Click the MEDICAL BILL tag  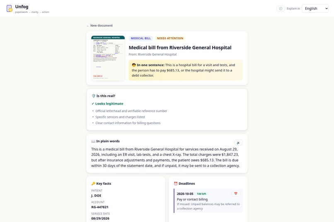coord(141,38)
